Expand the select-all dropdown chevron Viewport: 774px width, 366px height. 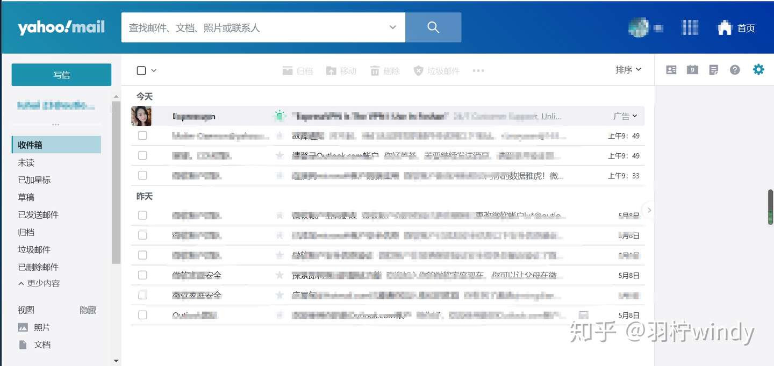[154, 70]
